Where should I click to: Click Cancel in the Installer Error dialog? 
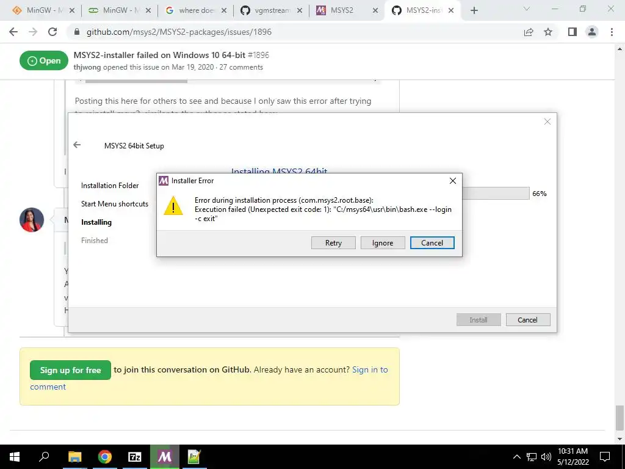click(x=432, y=243)
